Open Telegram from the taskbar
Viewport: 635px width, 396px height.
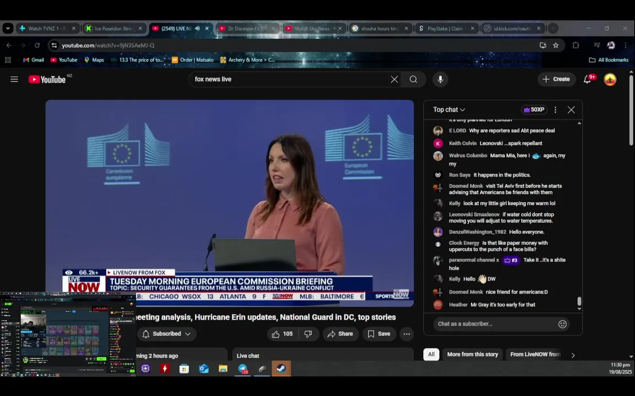point(243,369)
